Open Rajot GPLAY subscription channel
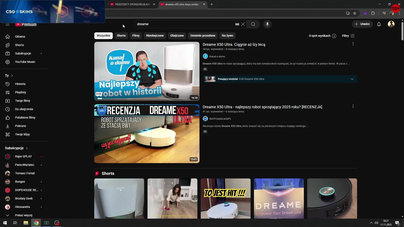This screenshot has height=227, width=404. [24, 156]
